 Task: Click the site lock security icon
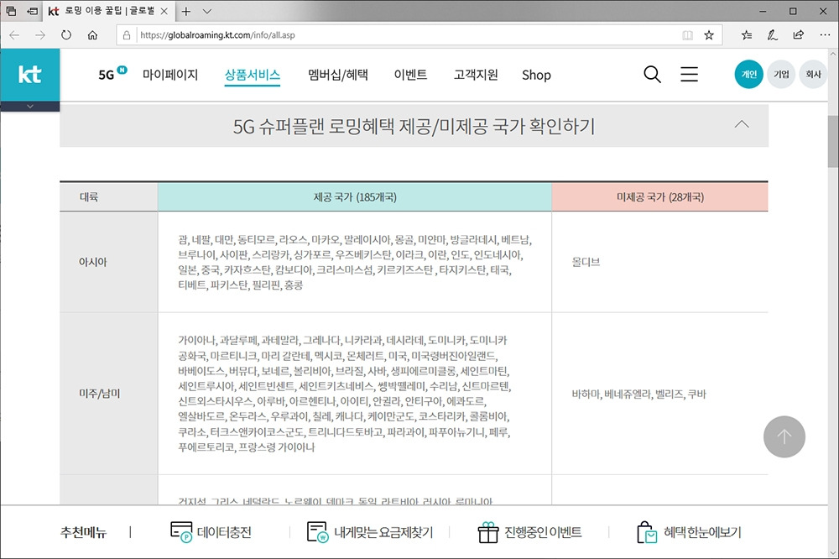[127, 35]
